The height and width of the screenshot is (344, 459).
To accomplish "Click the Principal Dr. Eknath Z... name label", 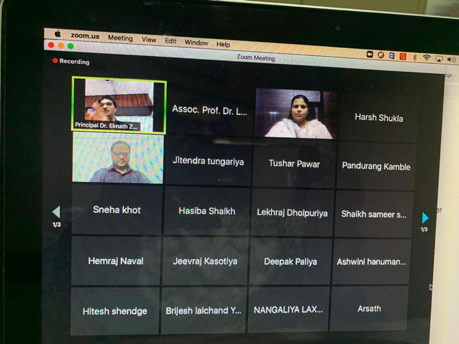I will (x=106, y=125).
